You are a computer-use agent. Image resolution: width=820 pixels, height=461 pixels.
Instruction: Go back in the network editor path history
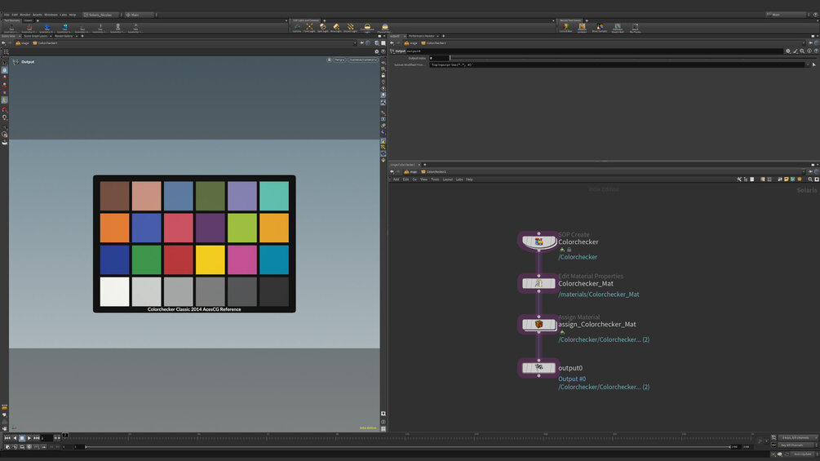[392, 171]
